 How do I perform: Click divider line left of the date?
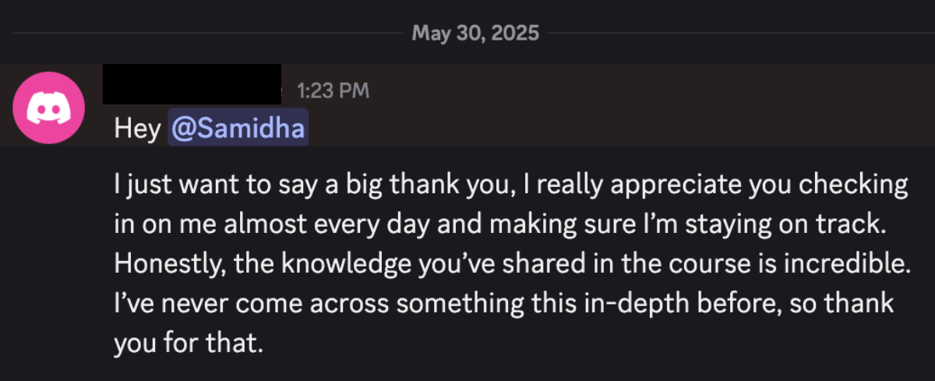click(206, 34)
